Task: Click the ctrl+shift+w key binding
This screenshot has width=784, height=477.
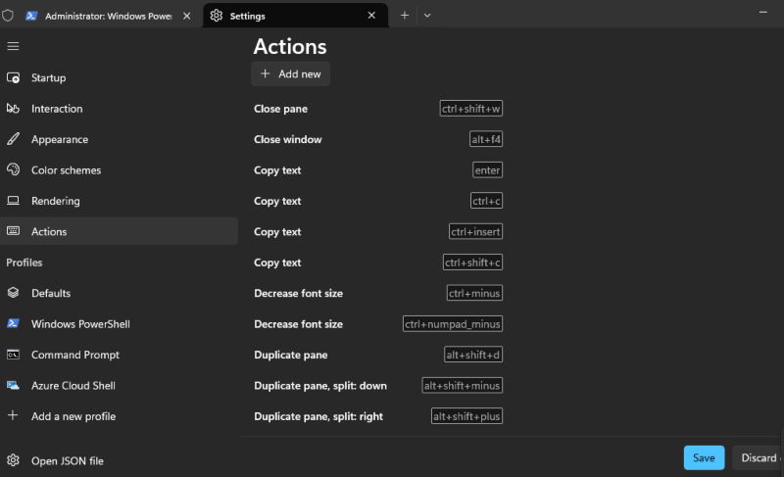Action: 471,109
